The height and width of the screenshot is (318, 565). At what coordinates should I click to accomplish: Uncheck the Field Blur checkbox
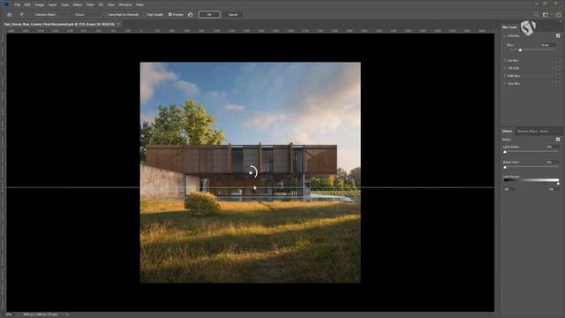click(x=558, y=35)
